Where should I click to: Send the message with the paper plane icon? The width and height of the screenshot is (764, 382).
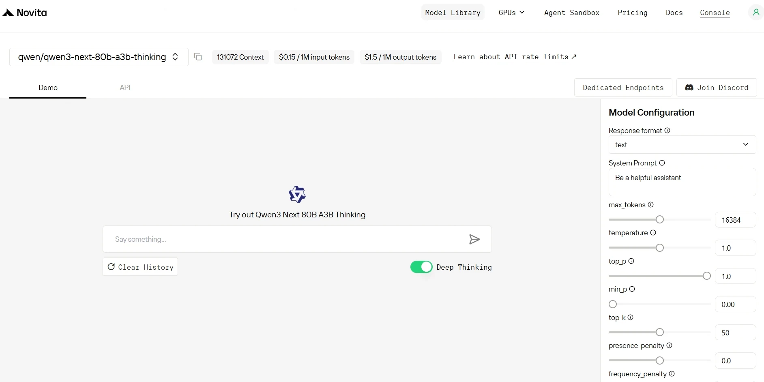pos(474,239)
